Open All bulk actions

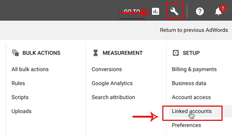click(x=30, y=69)
